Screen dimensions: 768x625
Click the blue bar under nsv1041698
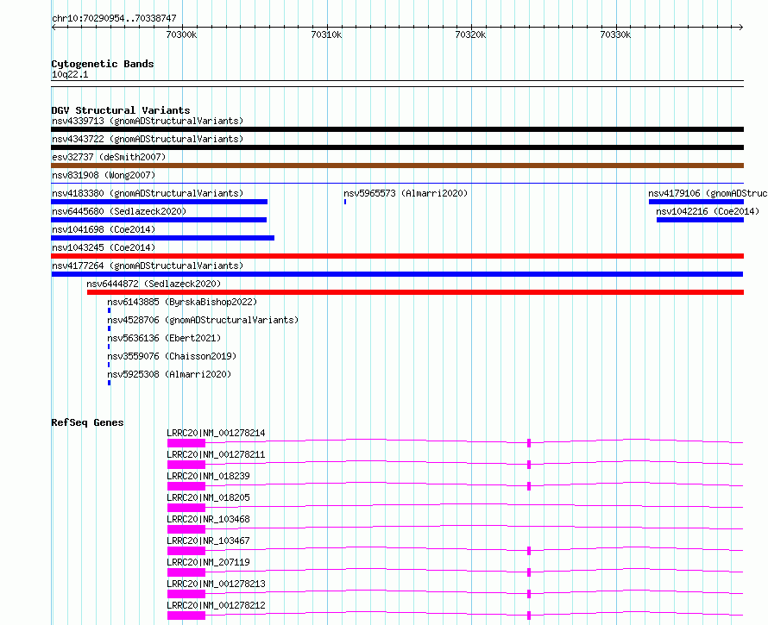click(162, 238)
